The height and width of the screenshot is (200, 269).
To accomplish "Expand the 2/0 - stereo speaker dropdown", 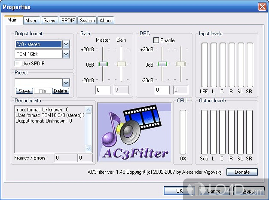I will [x=66, y=44].
